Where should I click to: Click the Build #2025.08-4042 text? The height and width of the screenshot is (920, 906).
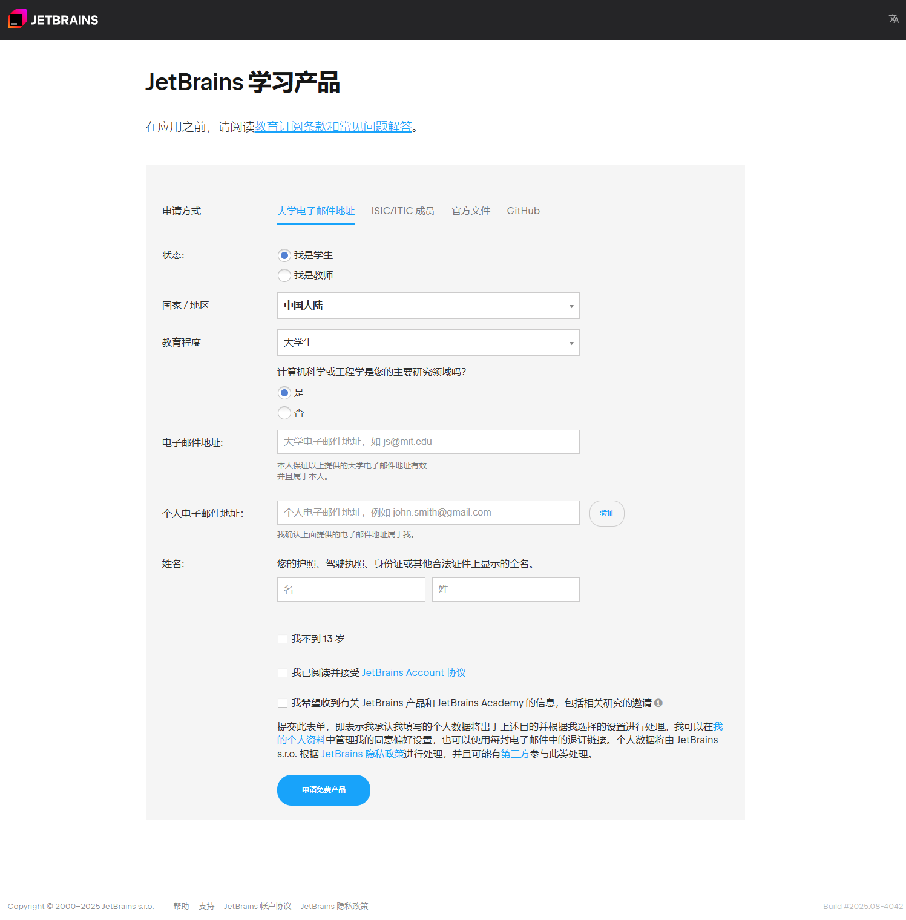coord(863,906)
